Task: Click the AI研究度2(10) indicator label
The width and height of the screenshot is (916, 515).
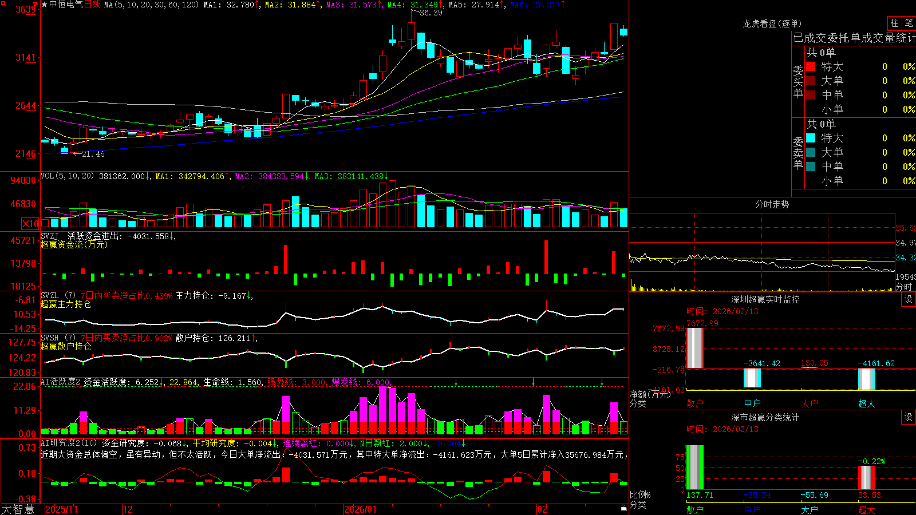Action: pos(69,443)
